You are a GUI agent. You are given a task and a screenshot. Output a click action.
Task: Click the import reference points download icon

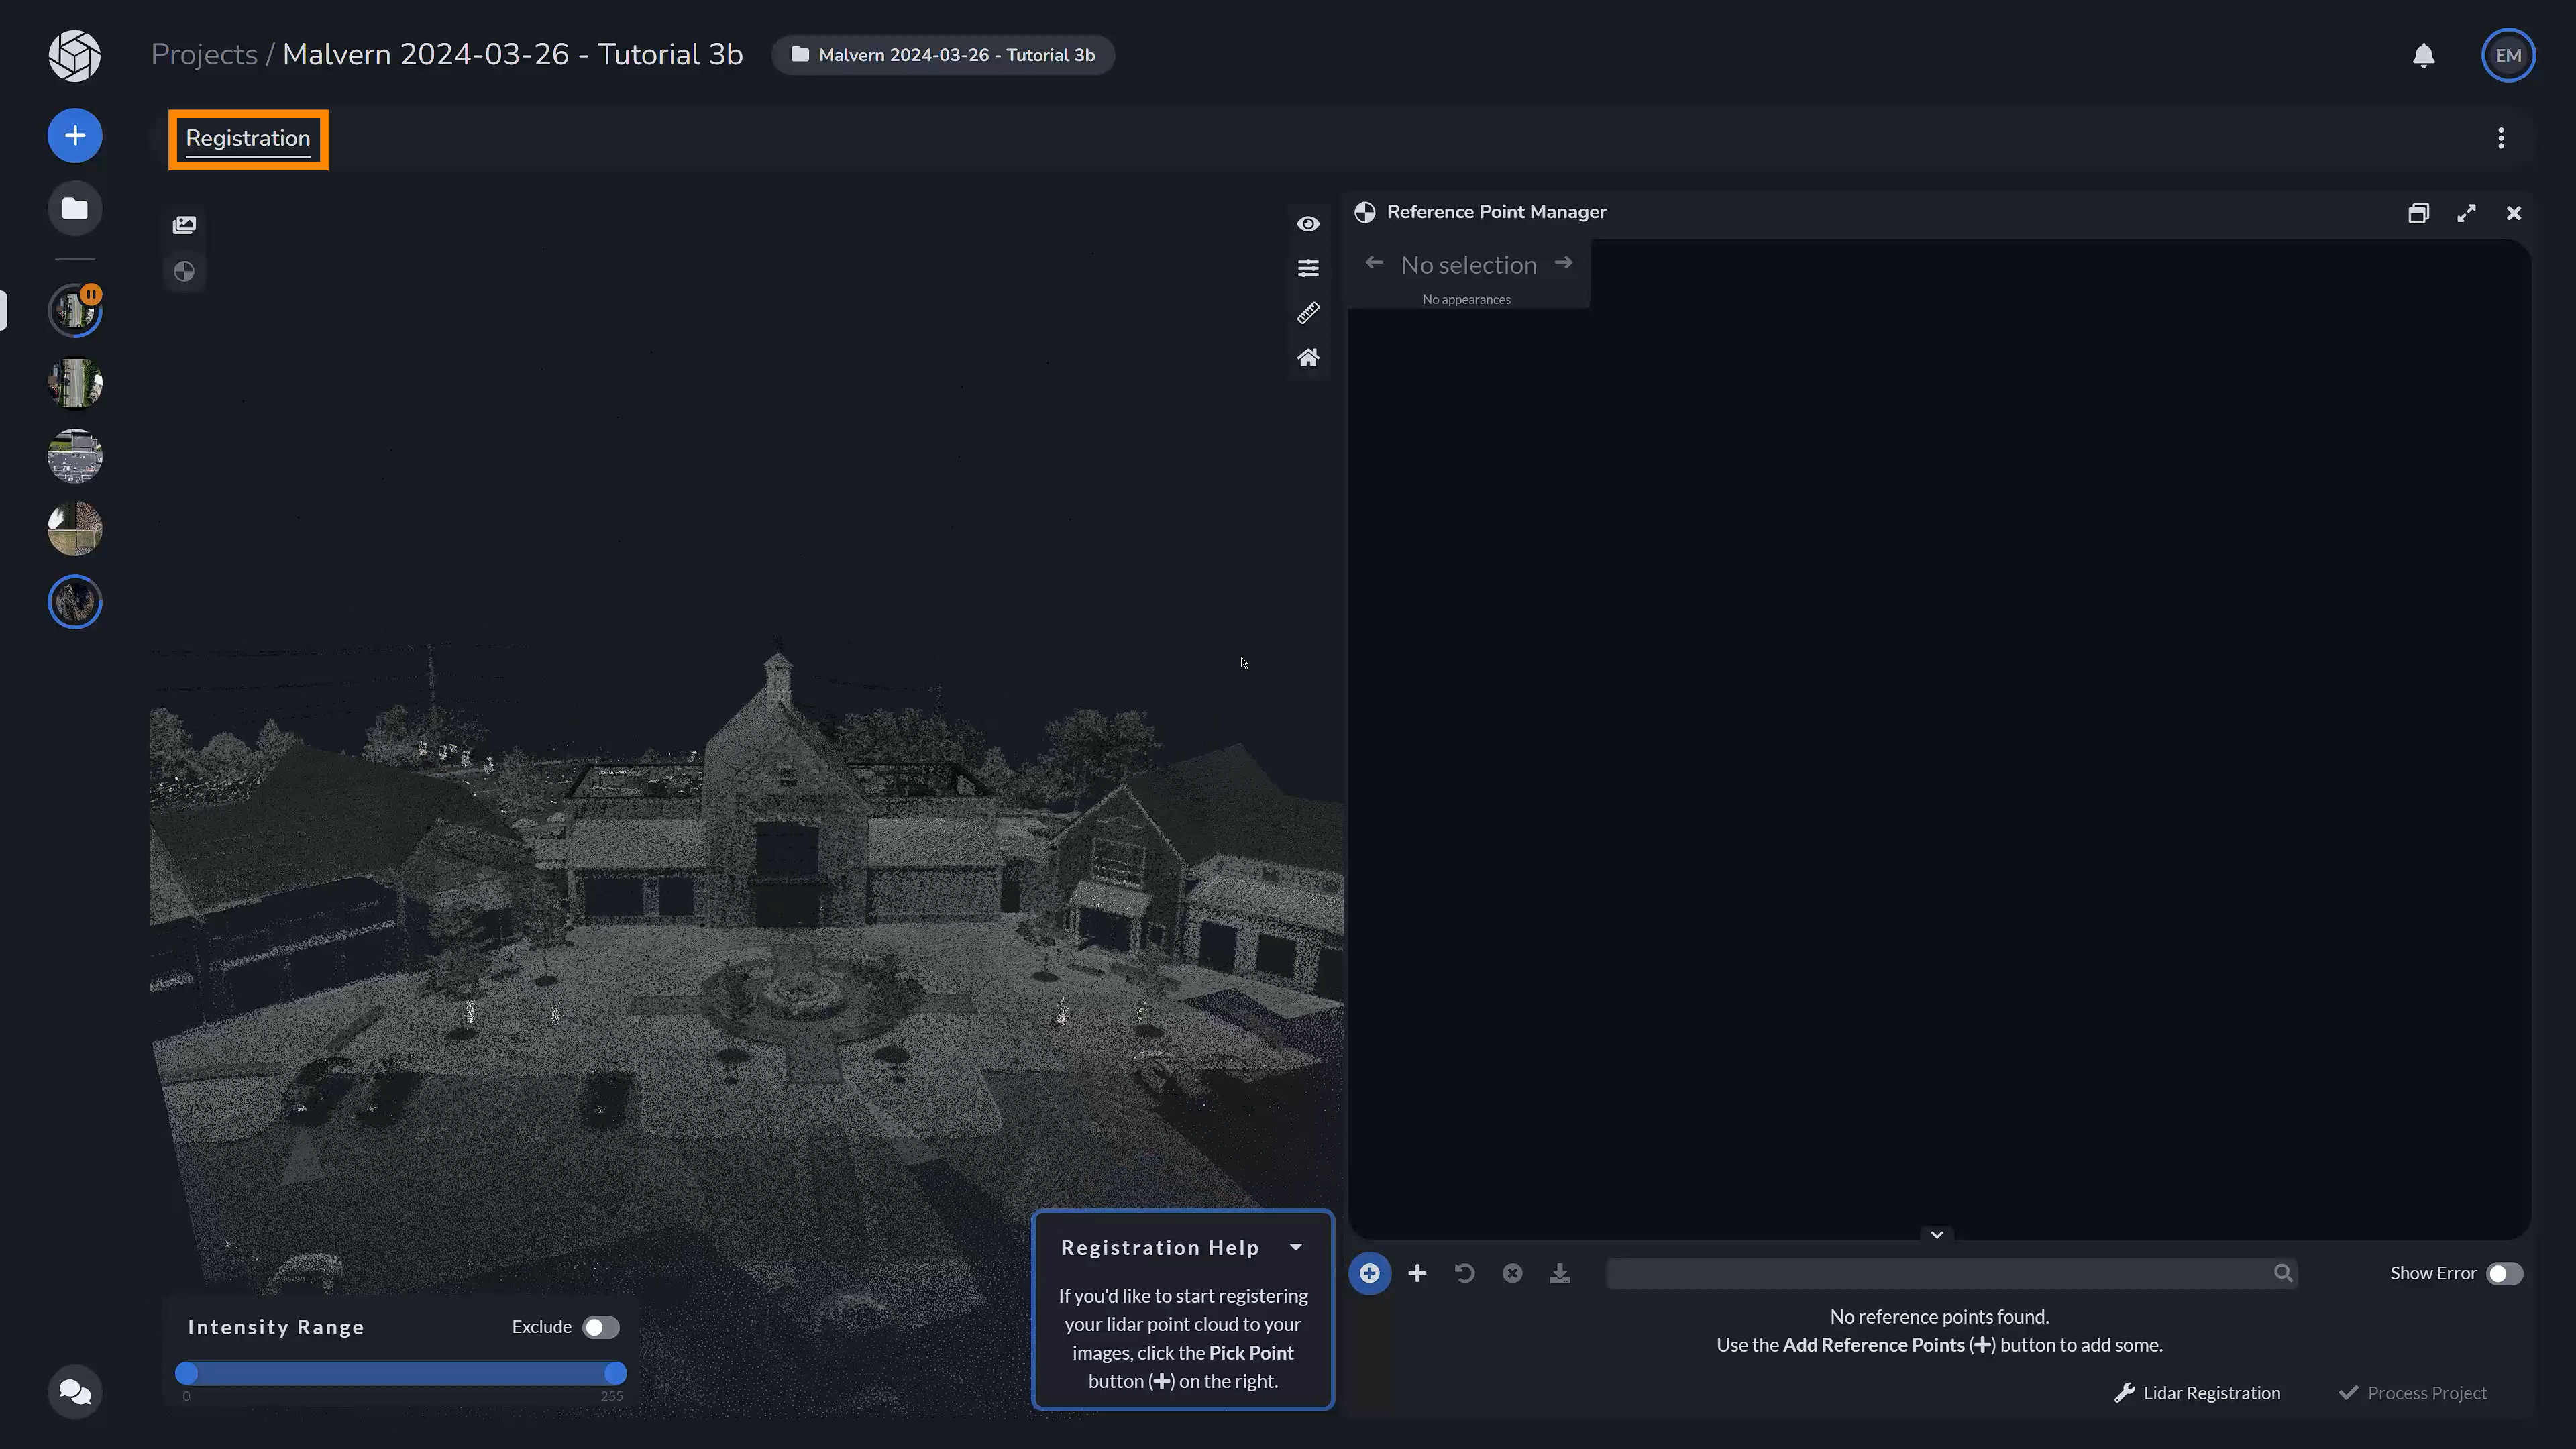coord(1559,1272)
